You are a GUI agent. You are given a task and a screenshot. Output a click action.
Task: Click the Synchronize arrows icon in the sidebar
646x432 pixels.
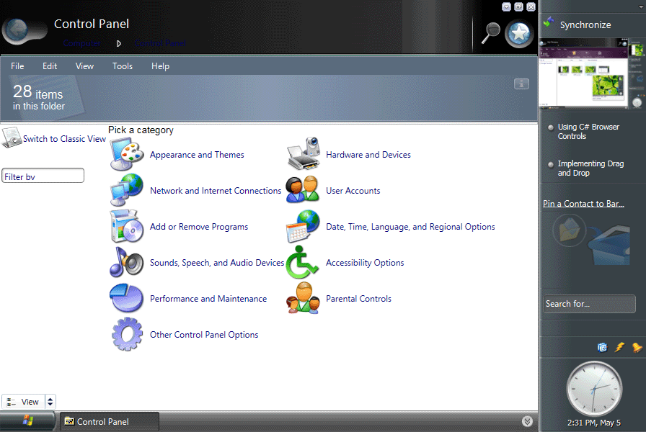(x=549, y=22)
